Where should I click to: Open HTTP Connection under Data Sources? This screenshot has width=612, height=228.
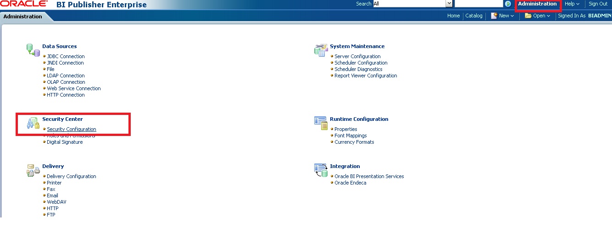click(66, 95)
